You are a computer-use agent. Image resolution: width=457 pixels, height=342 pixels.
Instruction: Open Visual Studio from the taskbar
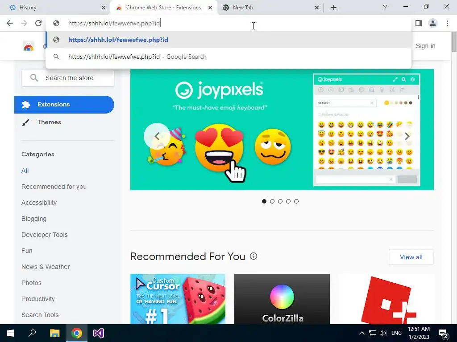click(x=99, y=333)
